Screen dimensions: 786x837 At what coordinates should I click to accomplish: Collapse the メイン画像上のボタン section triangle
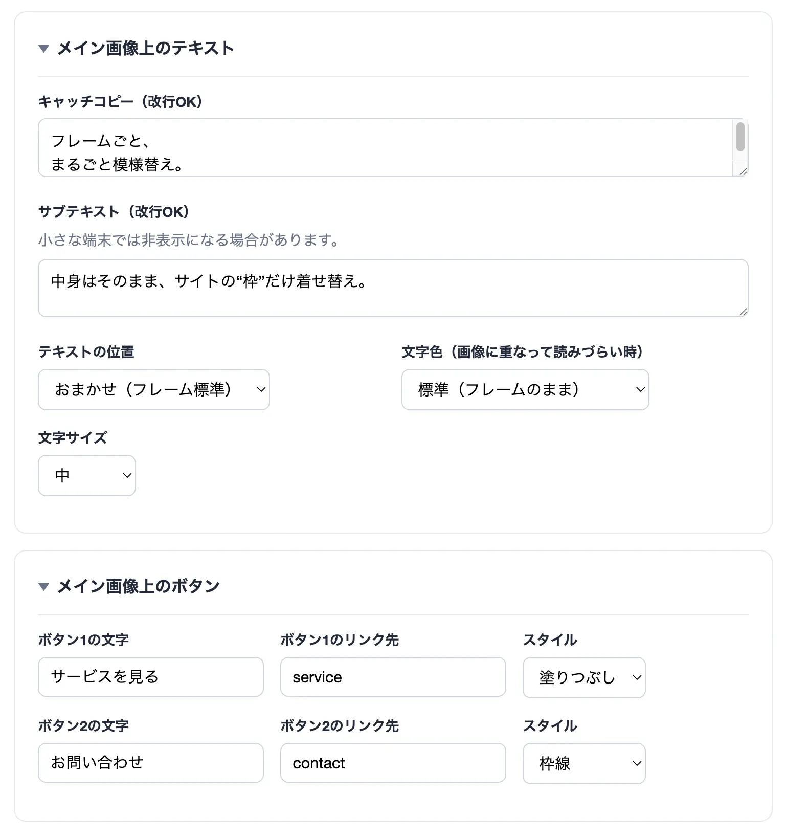pos(44,587)
